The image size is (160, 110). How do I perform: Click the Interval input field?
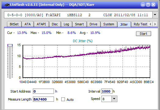(x=107, y=91)
